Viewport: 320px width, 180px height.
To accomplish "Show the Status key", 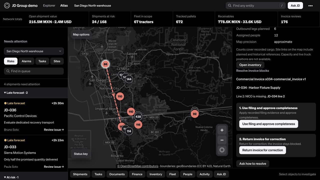I will tap(81, 154).
